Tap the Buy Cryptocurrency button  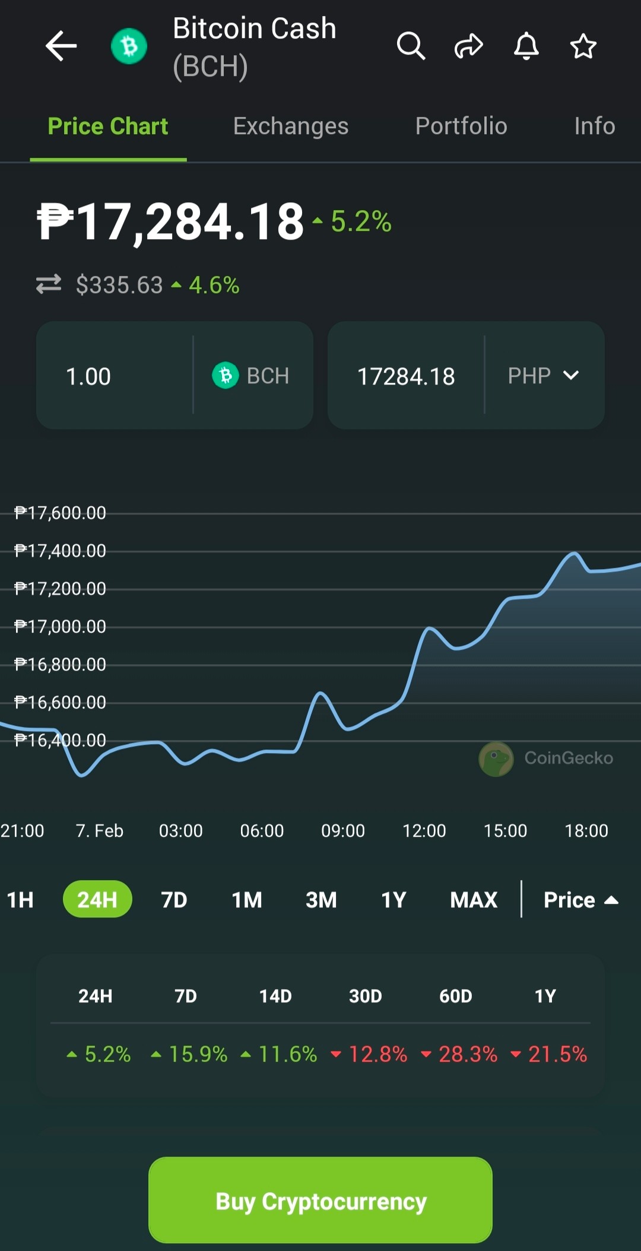[x=320, y=1200]
